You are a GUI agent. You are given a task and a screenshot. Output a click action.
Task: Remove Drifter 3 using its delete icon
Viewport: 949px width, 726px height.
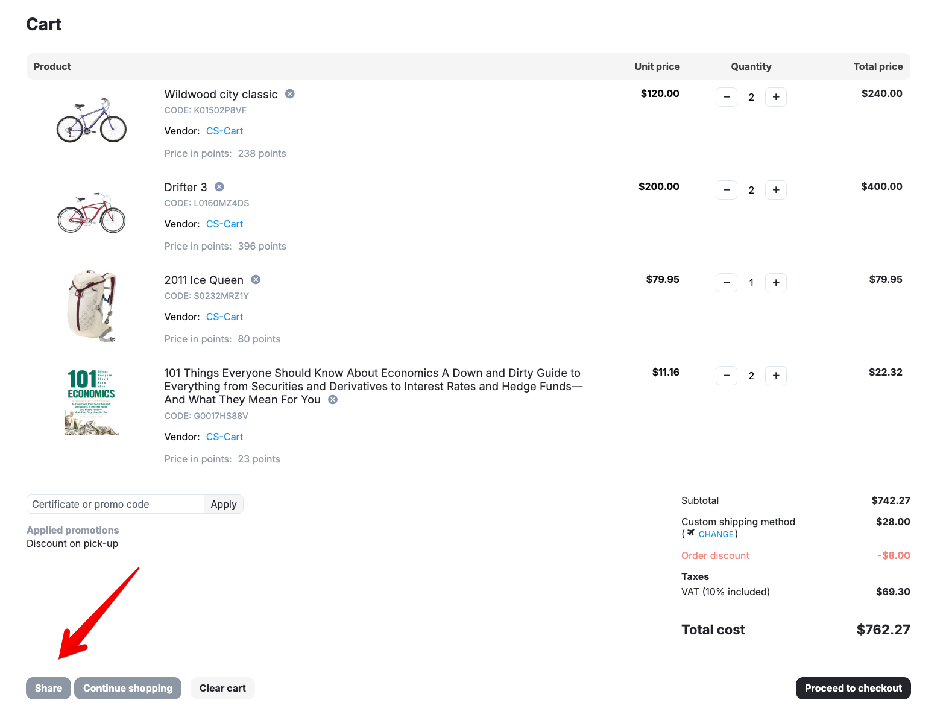[219, 187]
